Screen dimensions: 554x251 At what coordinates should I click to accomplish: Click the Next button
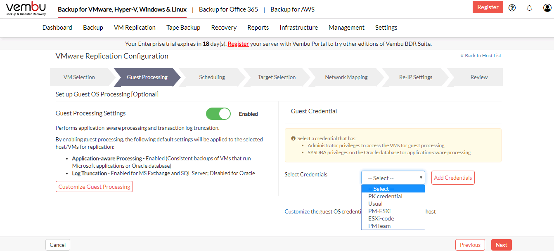tap(502, 245)
